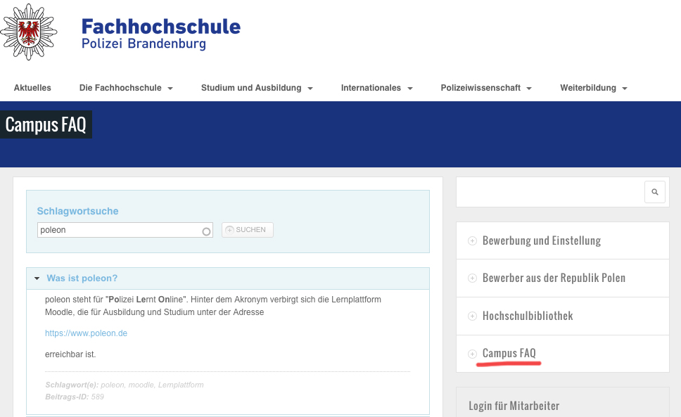Open the https://www.poleon.de link
Viewport: 681px width, 417px height.
point(86,333)
